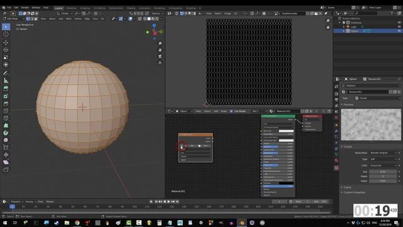Adjust Alpha slider on Principled BSDF
The image size is (403, 227).
pyautogui.click(x=278, y=186)
